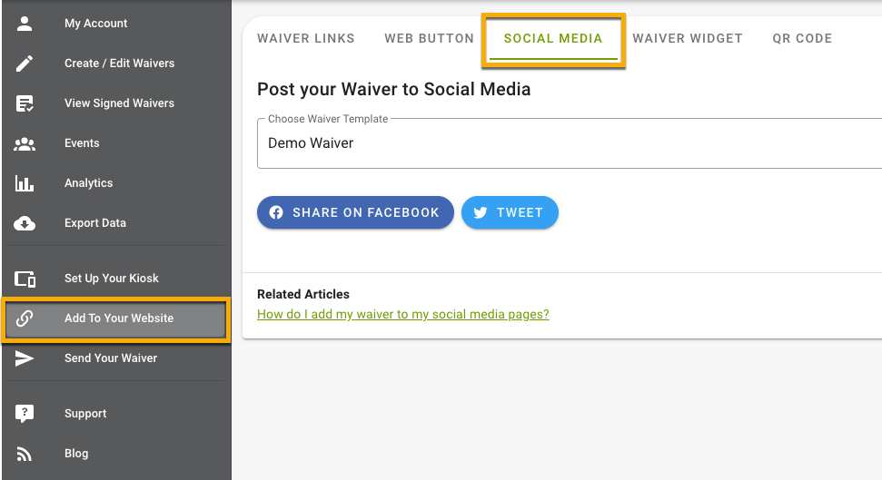This screenshot has width=882, height=480.
Task: Click the pencil icon for Create / Edit Waivers
Action: [25, 64]
